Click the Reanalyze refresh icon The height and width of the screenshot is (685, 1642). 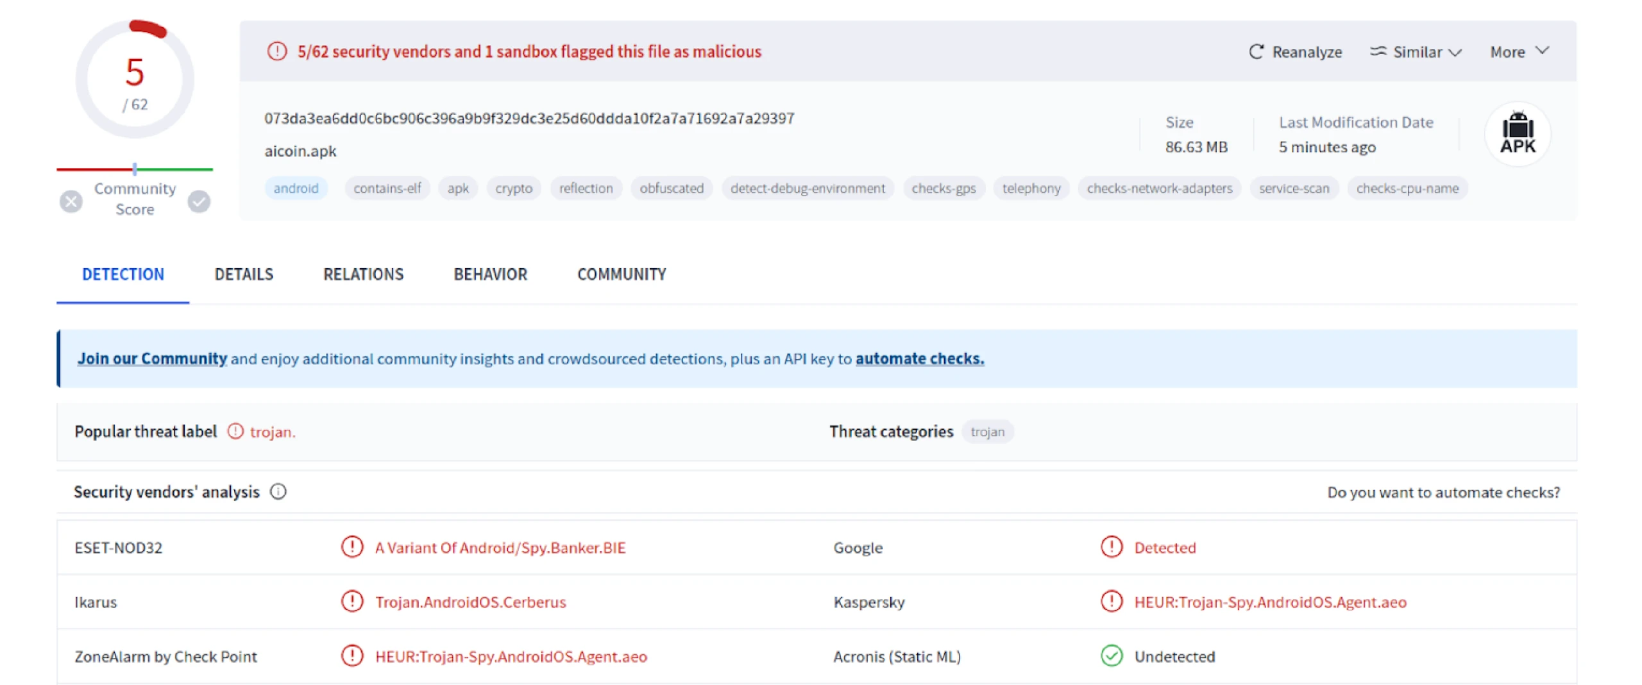1256,52
